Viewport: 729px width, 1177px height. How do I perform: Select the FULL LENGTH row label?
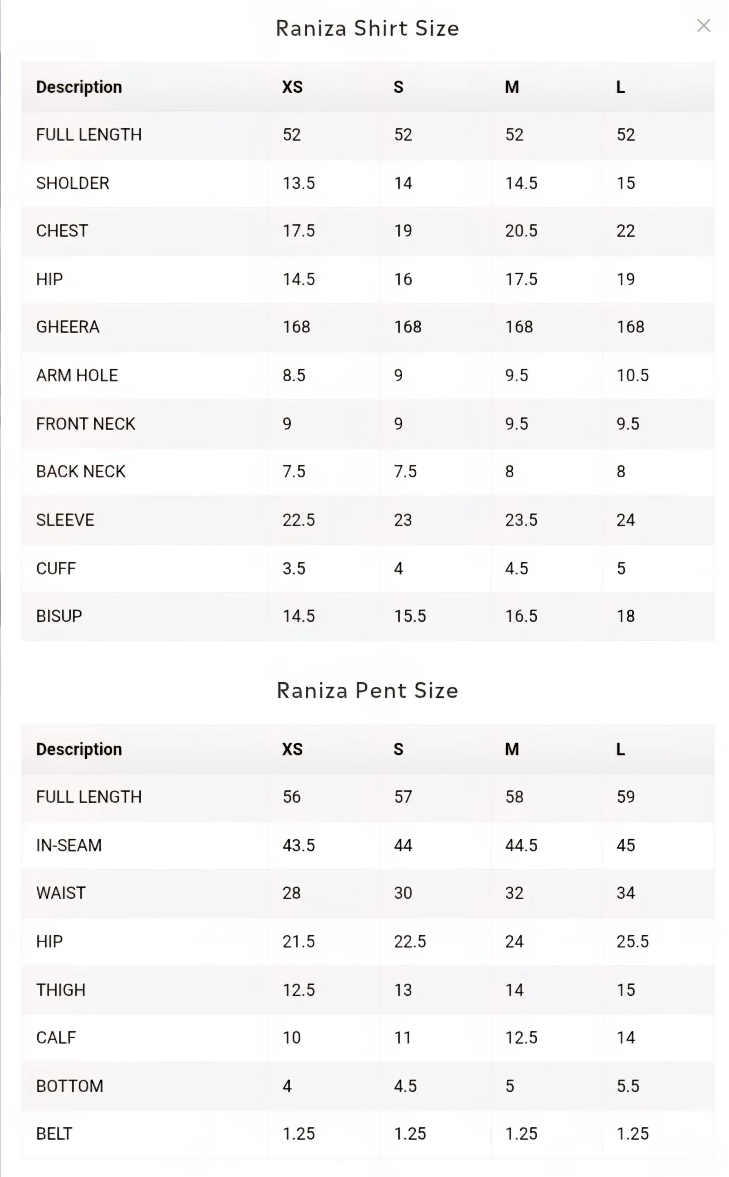(x=89, y=134)
